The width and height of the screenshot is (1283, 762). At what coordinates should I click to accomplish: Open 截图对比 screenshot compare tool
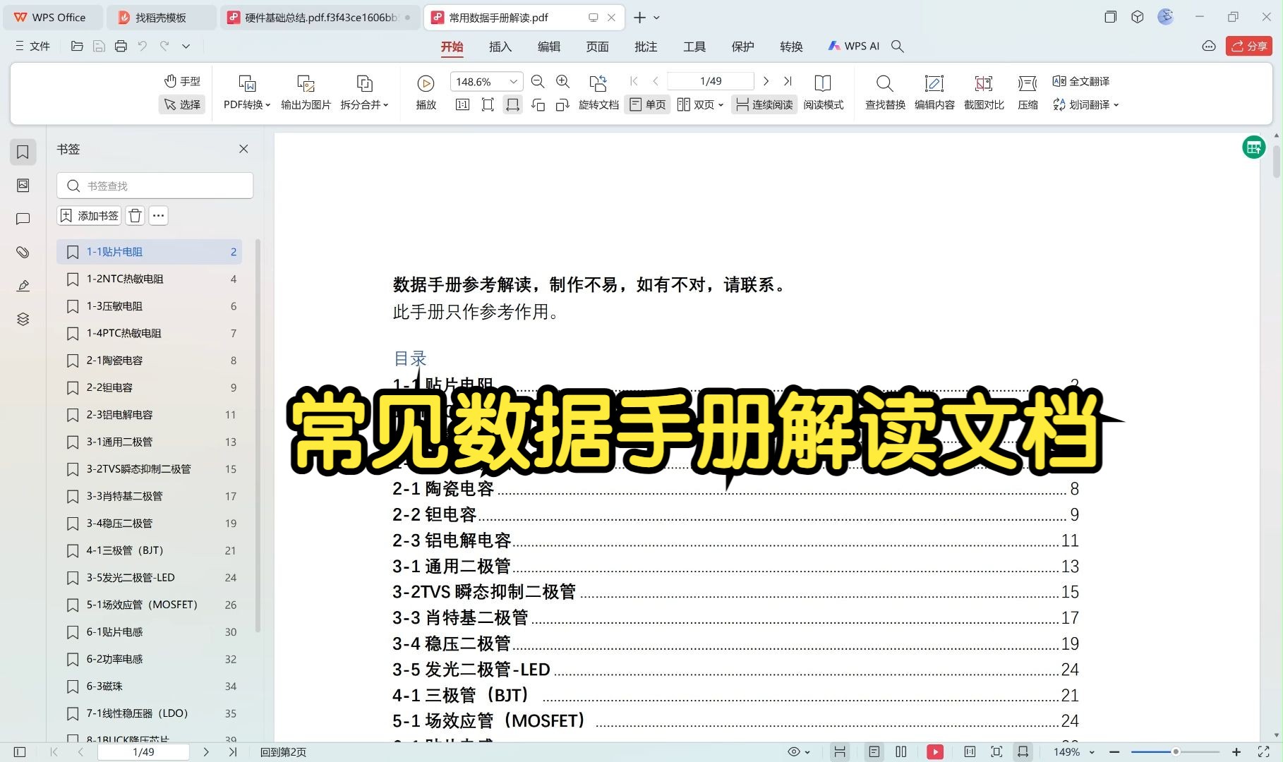tap(984, 92)
